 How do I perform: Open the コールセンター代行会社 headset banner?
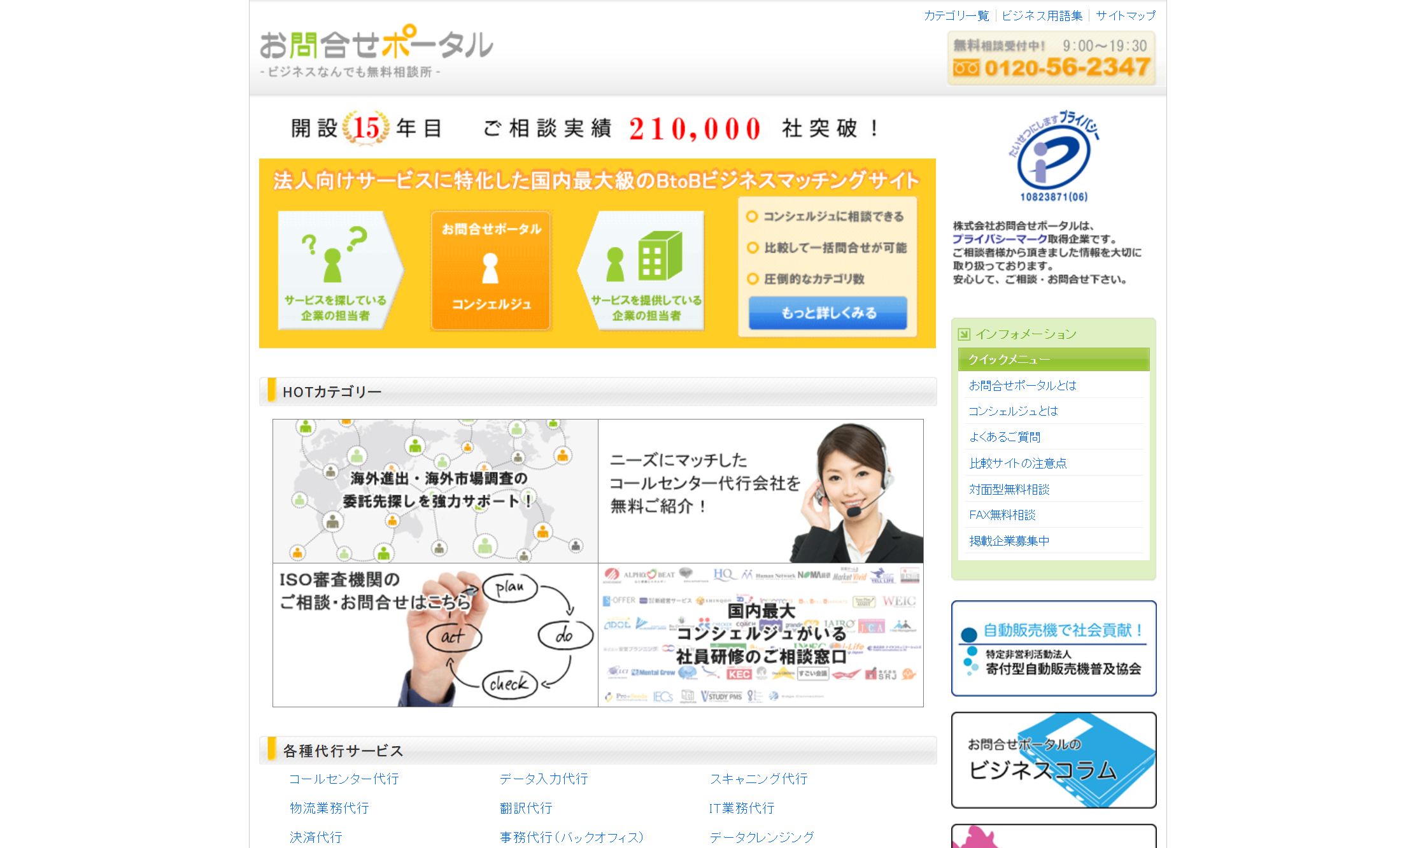[x=761, y=491]
